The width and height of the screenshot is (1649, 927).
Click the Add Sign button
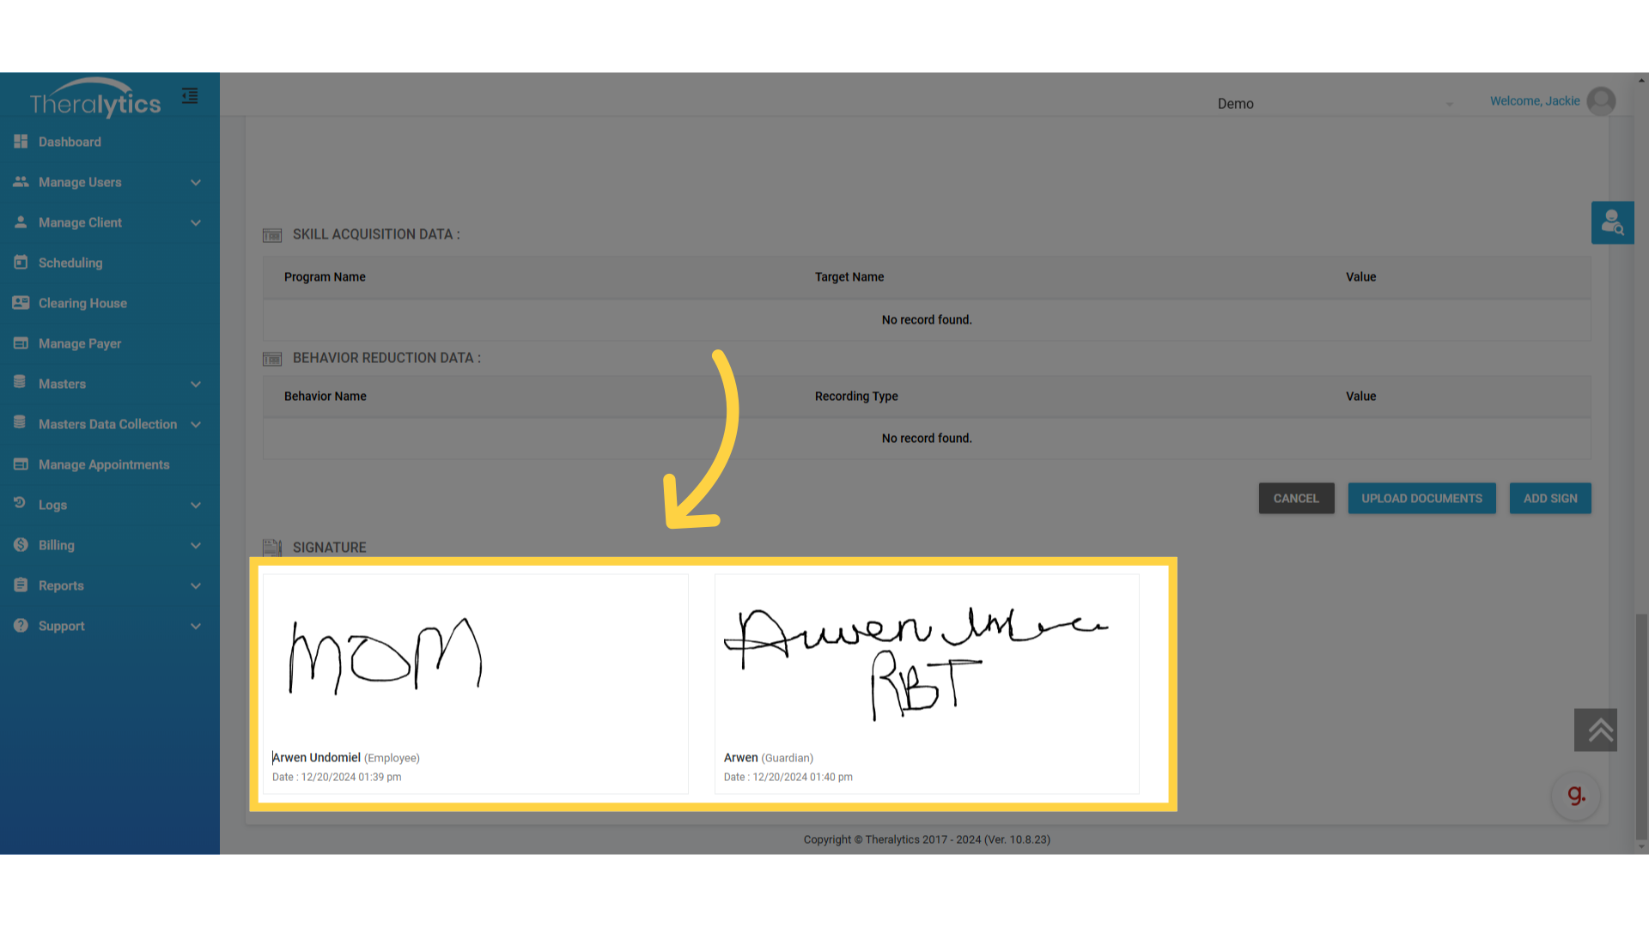point(1549,499)
